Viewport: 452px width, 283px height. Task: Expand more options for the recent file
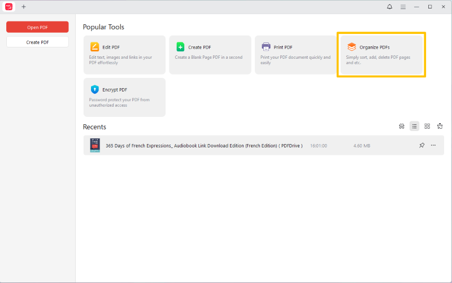click(433, 146)
